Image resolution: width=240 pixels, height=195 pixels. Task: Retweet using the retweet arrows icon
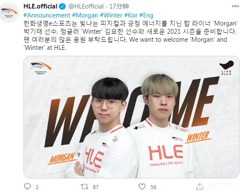85,186
